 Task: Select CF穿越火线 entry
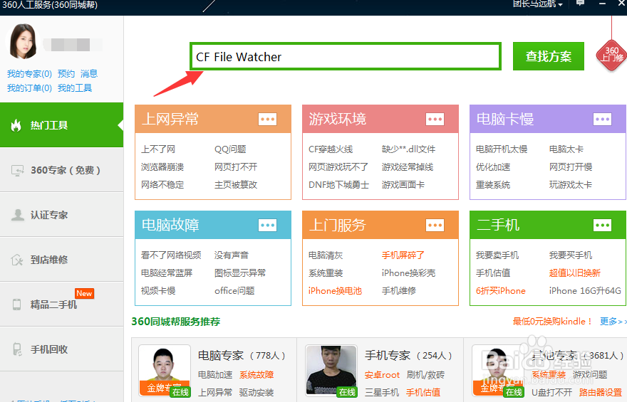pos(331,149)
